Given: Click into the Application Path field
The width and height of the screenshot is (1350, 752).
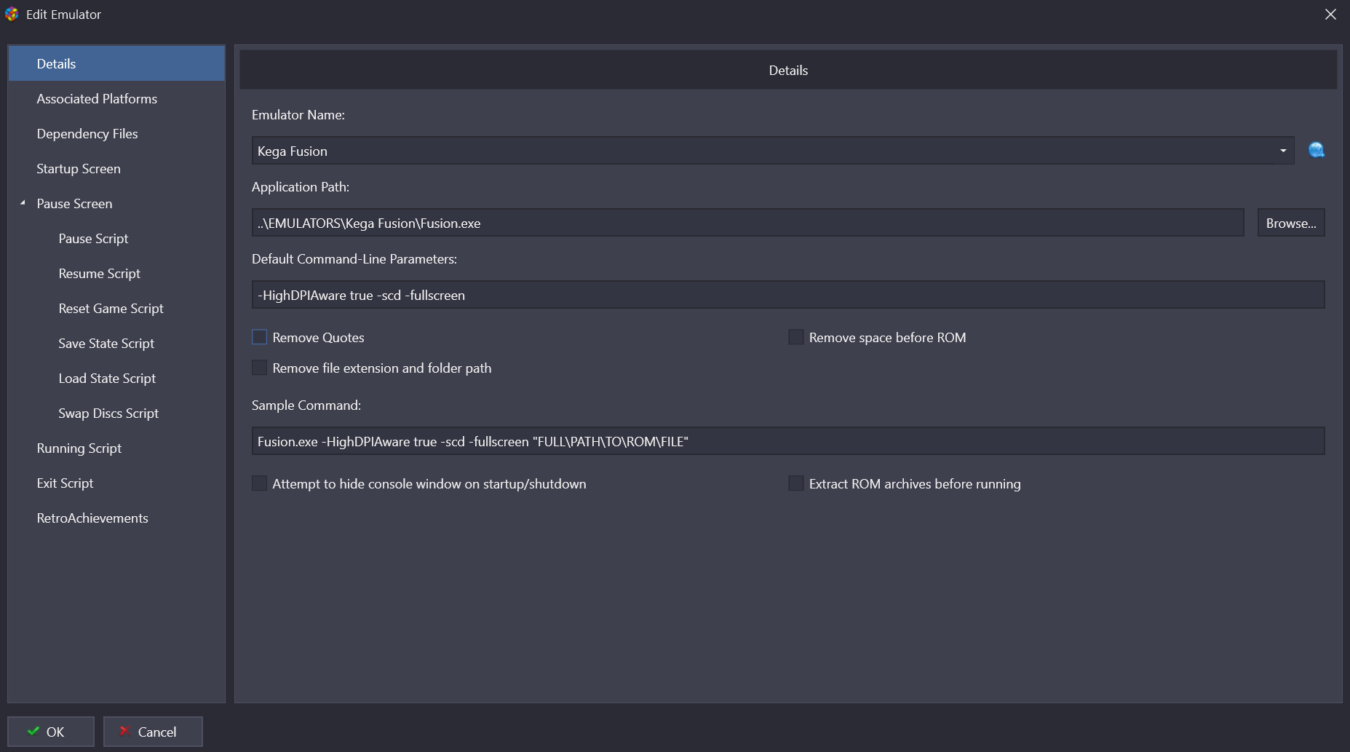Looking at the screenshot, I should [747, 223].
